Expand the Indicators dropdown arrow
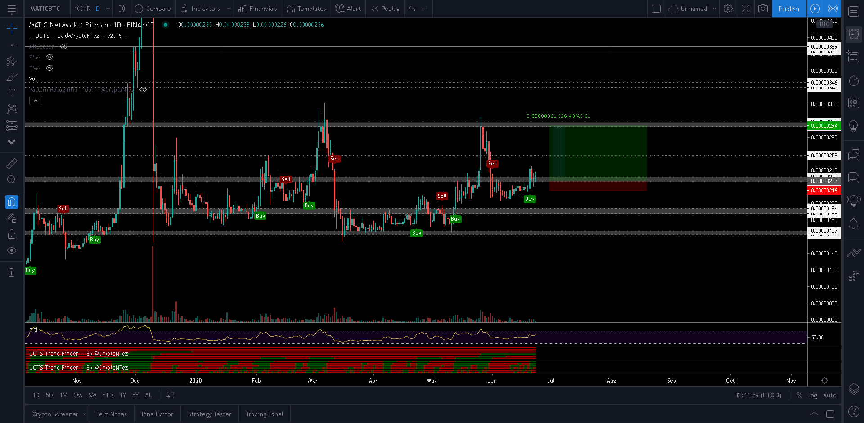 [x=229, y=9]
